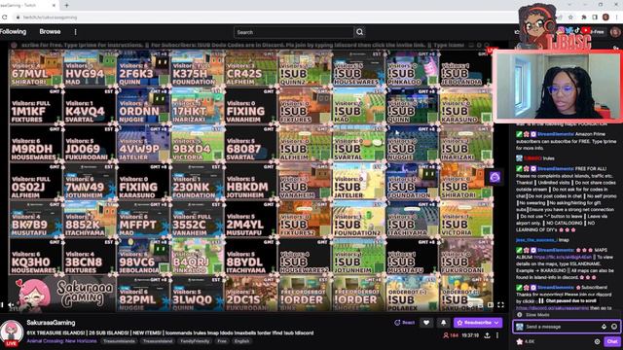The height and width of the screenshot is (350, 623).
Task: Click the stream uptime counter
Action: (x=470, y=335)
